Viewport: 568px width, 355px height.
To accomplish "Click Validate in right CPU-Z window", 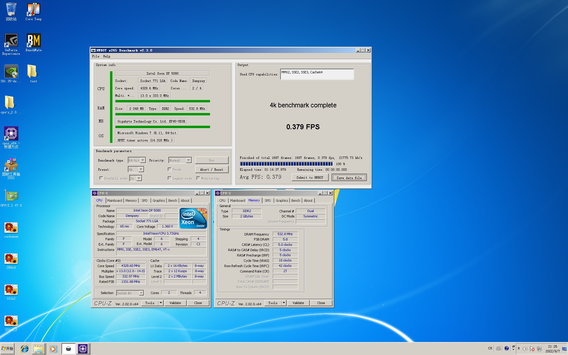I will click(298, 303).
